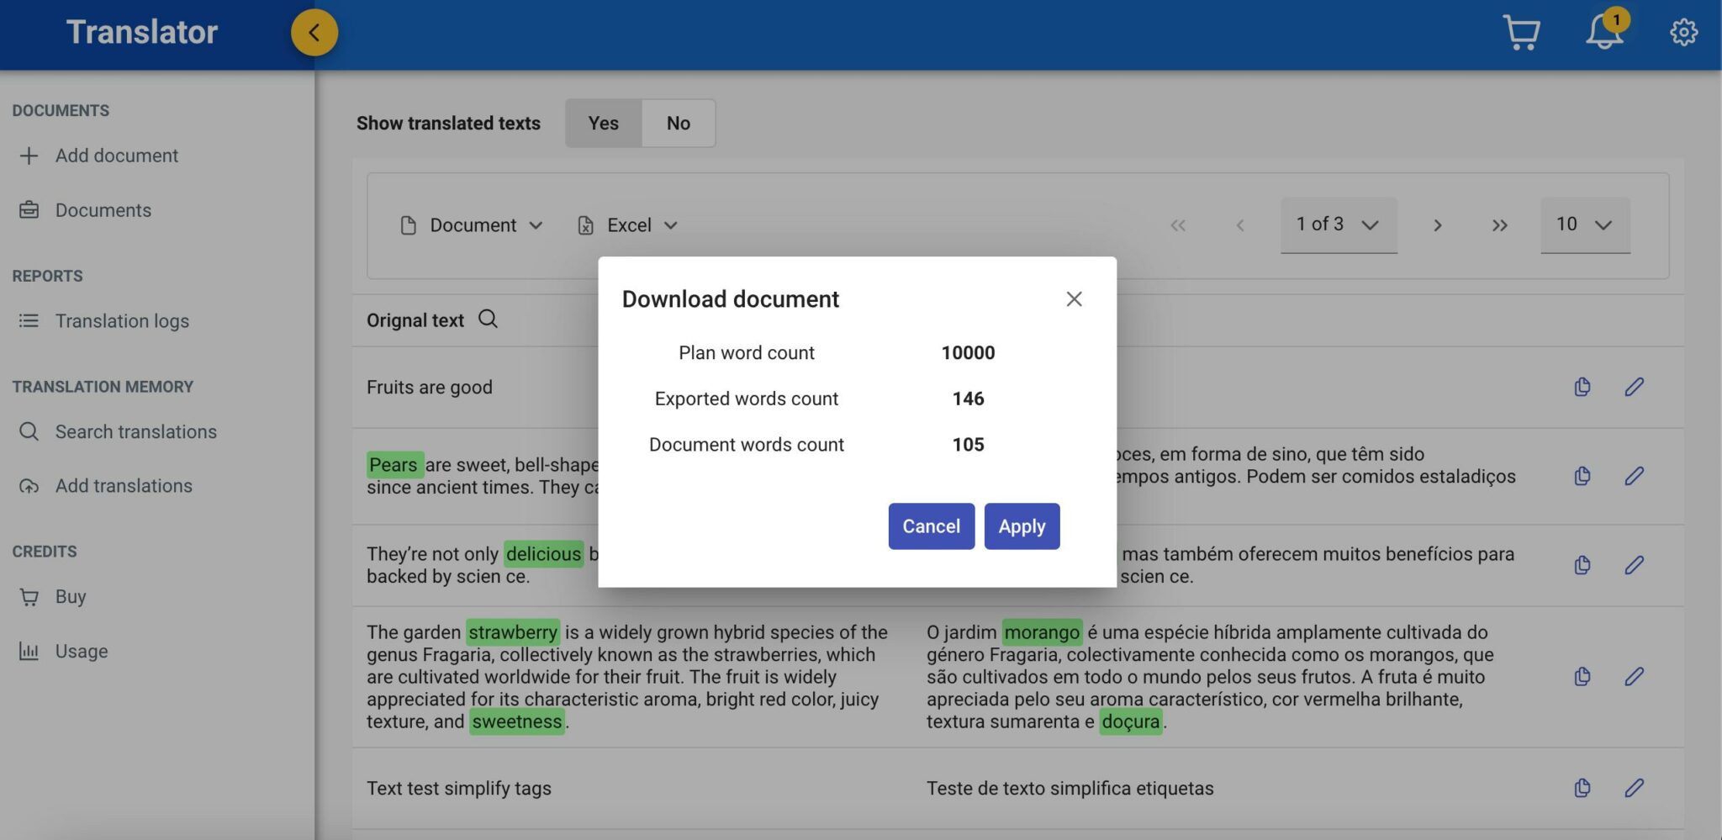Screen dimensions: 1722x840
Task: Select No for show translated texts
Action: pyautogui.click(x=678, y=124)
